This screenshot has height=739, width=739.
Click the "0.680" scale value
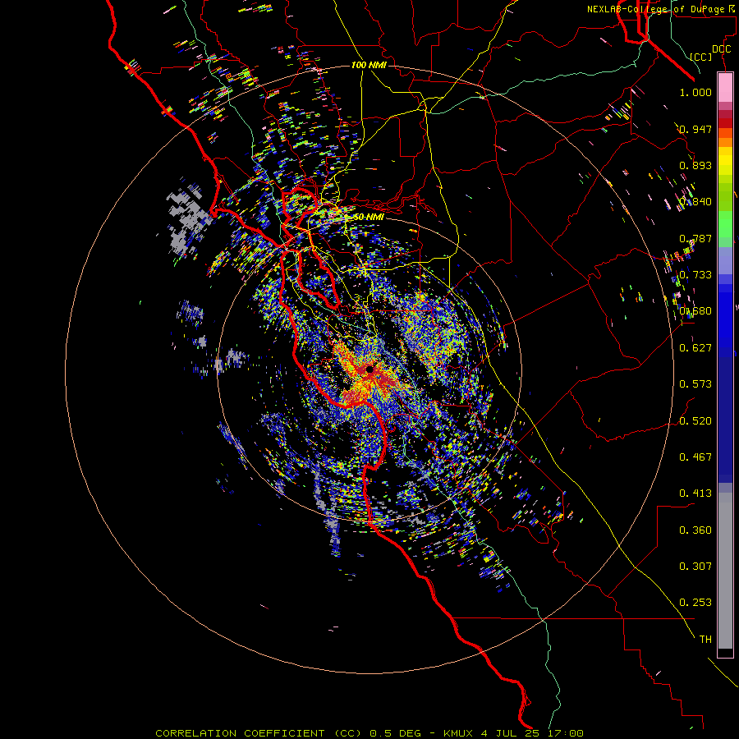pyautogui.click(x=695, y=311)
